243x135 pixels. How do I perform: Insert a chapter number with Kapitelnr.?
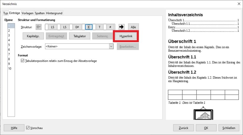point(33,36)
